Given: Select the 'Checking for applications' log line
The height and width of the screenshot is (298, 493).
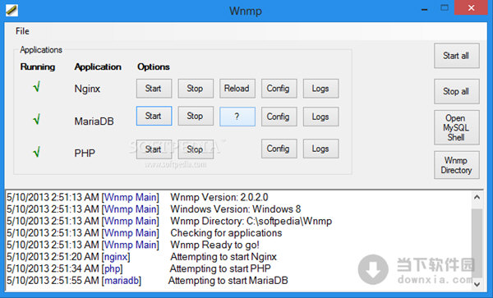Looking at the screenshot, I should click(226, 233).
